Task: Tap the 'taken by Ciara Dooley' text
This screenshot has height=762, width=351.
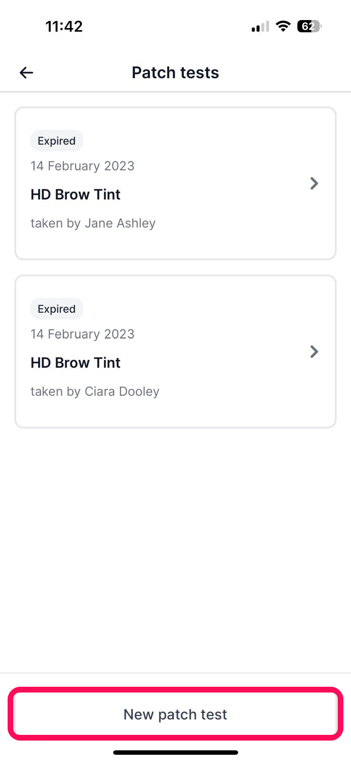Action: tap(95, 391)
